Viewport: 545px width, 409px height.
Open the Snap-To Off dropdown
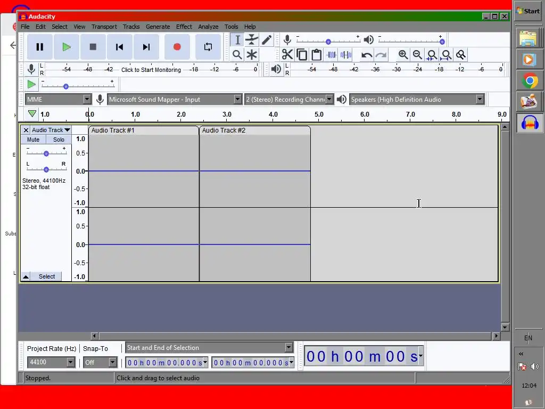100,362
